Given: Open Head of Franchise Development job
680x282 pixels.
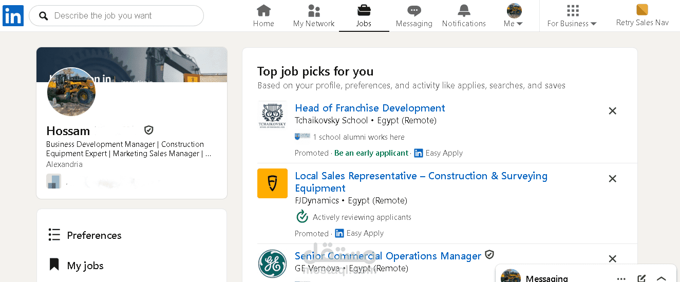Looking at the screenshot, I should 370,108.
